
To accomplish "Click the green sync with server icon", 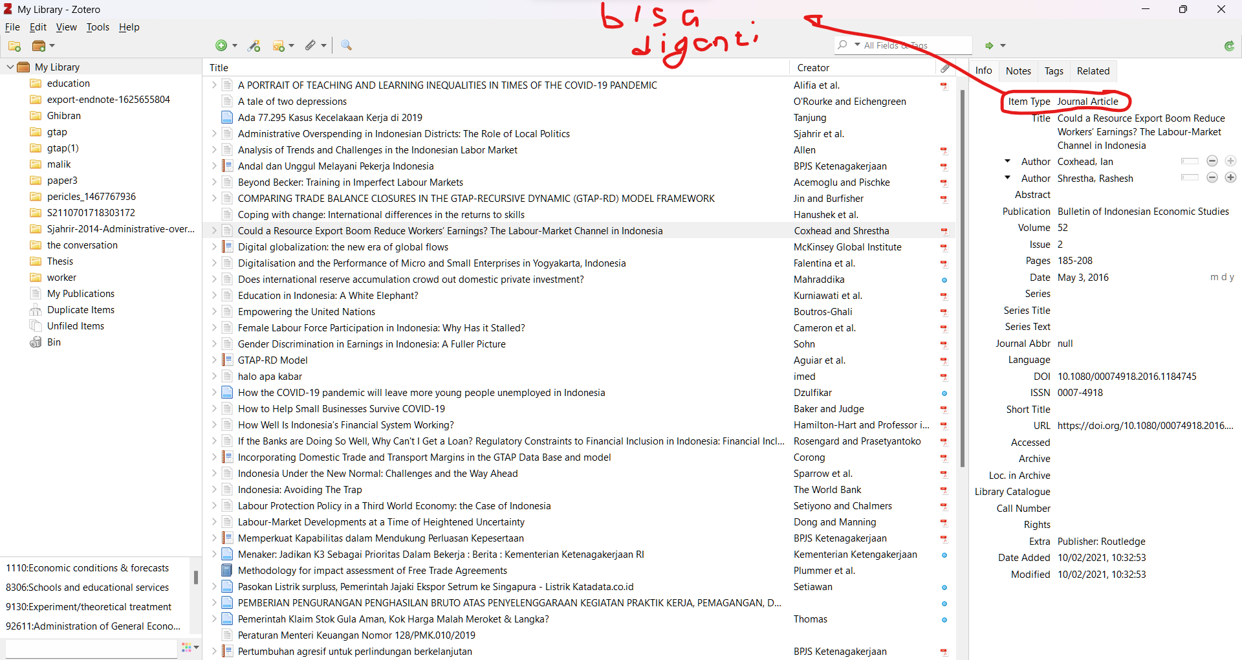I will [x=1229, y=45].
